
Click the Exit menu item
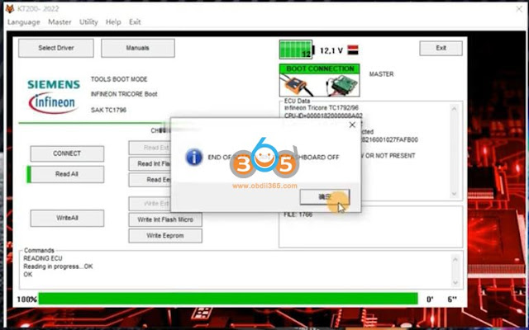(x=135, y=22)
